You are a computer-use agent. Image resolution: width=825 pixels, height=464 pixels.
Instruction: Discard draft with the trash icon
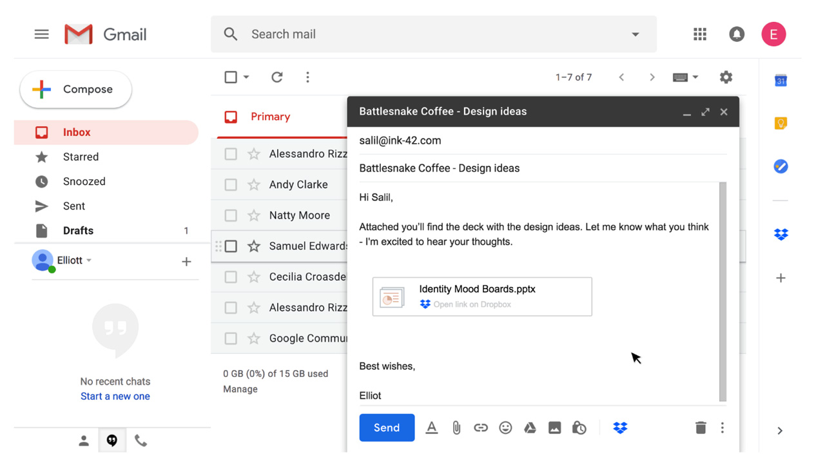[701, 428]
